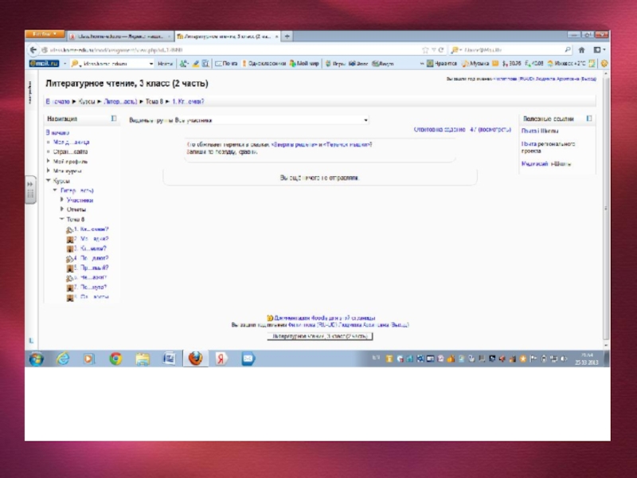Dock the Навигация block using its corner icon

(113, 118)
